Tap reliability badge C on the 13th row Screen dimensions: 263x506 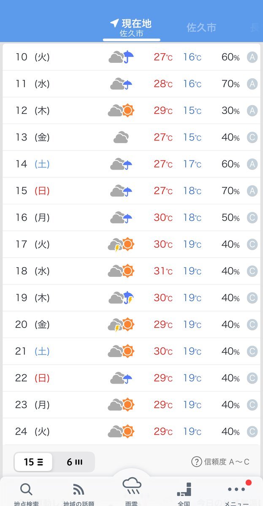point(252,138)
